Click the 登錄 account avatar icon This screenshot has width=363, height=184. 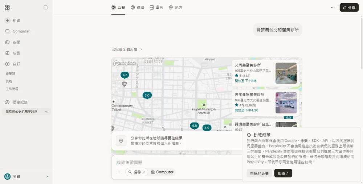tap(7, 177)
